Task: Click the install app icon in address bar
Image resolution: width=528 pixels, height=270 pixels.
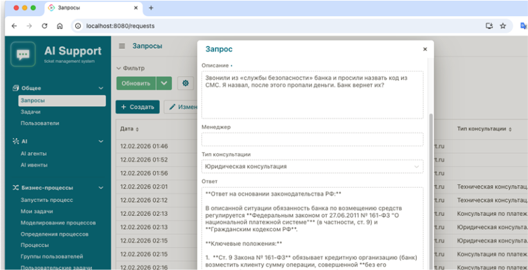Action: pyautogui.click(x=489, y=26)
